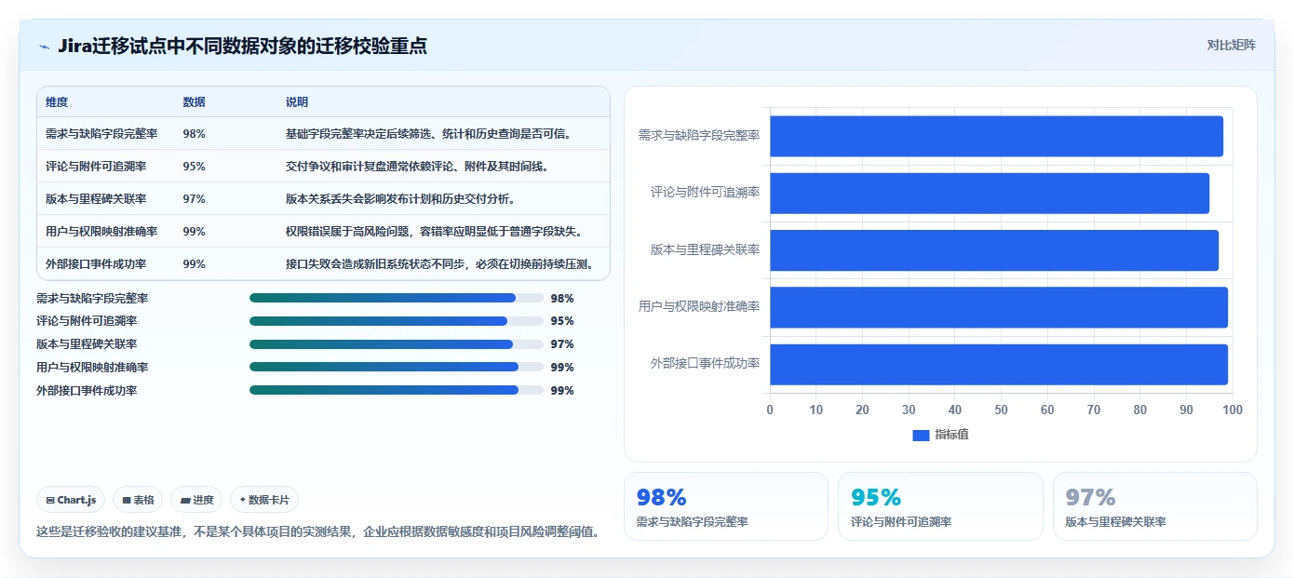Click the 需求与缺陷字段完整率 progress bar

click(397, 298)
